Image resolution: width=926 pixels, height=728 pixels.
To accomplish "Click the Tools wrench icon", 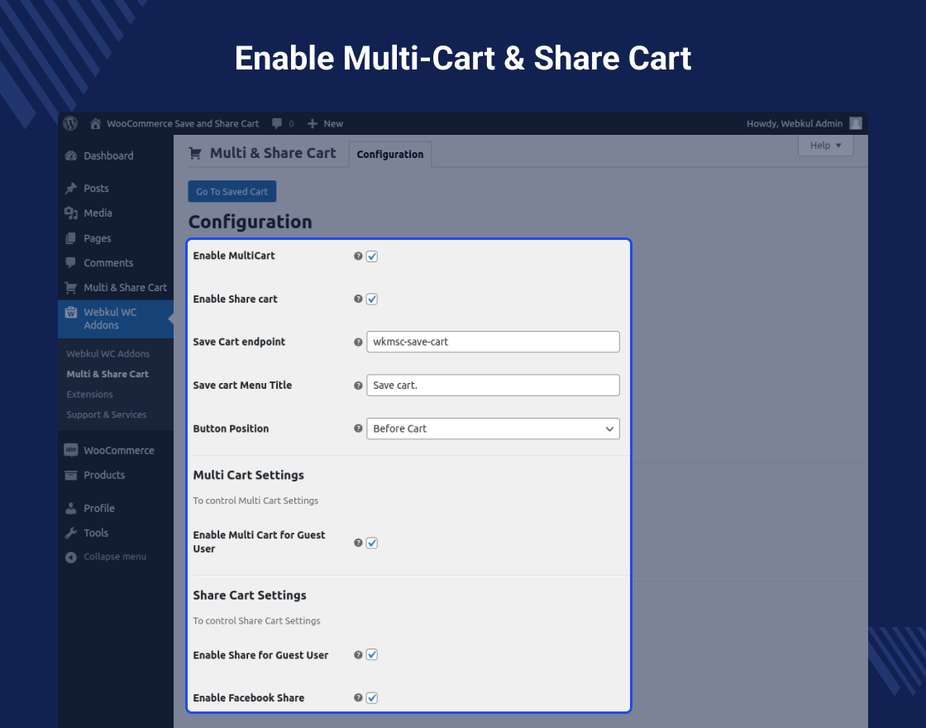I will coord(71,533).
